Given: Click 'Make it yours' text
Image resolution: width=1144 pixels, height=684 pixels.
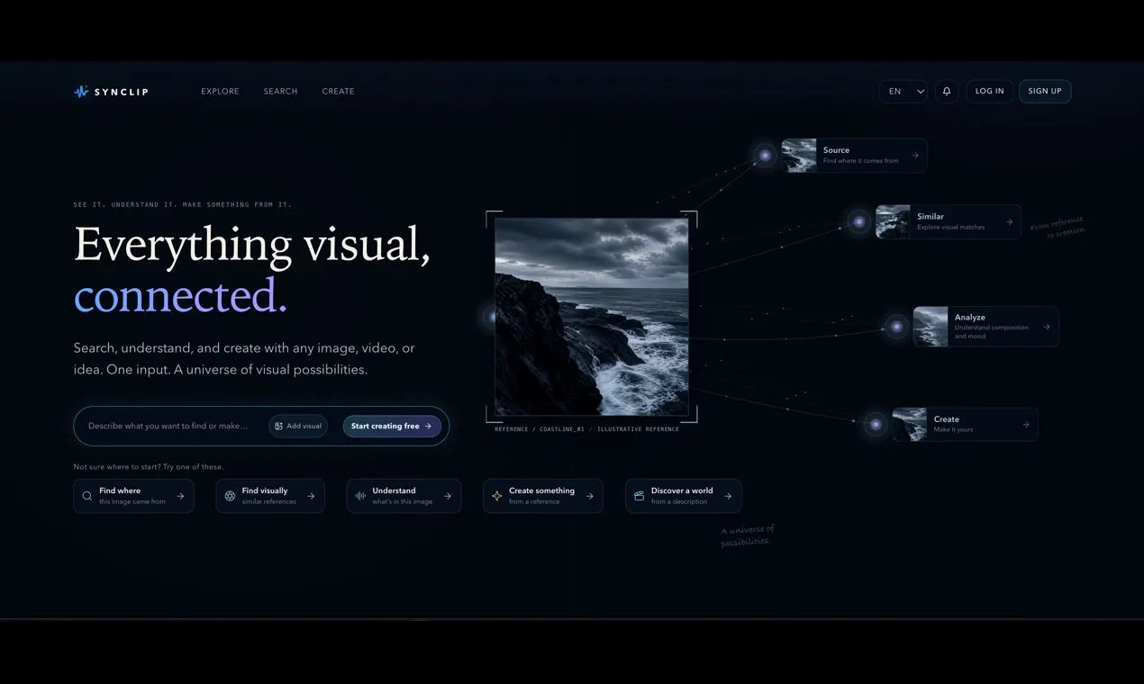Looking at the screenshot, I should [x=953, y=430].
